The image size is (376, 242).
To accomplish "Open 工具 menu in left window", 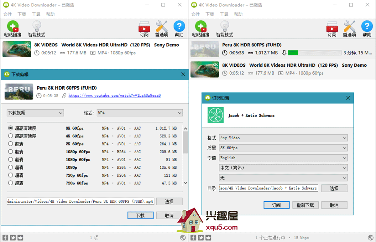I will [x=36, y=14].
